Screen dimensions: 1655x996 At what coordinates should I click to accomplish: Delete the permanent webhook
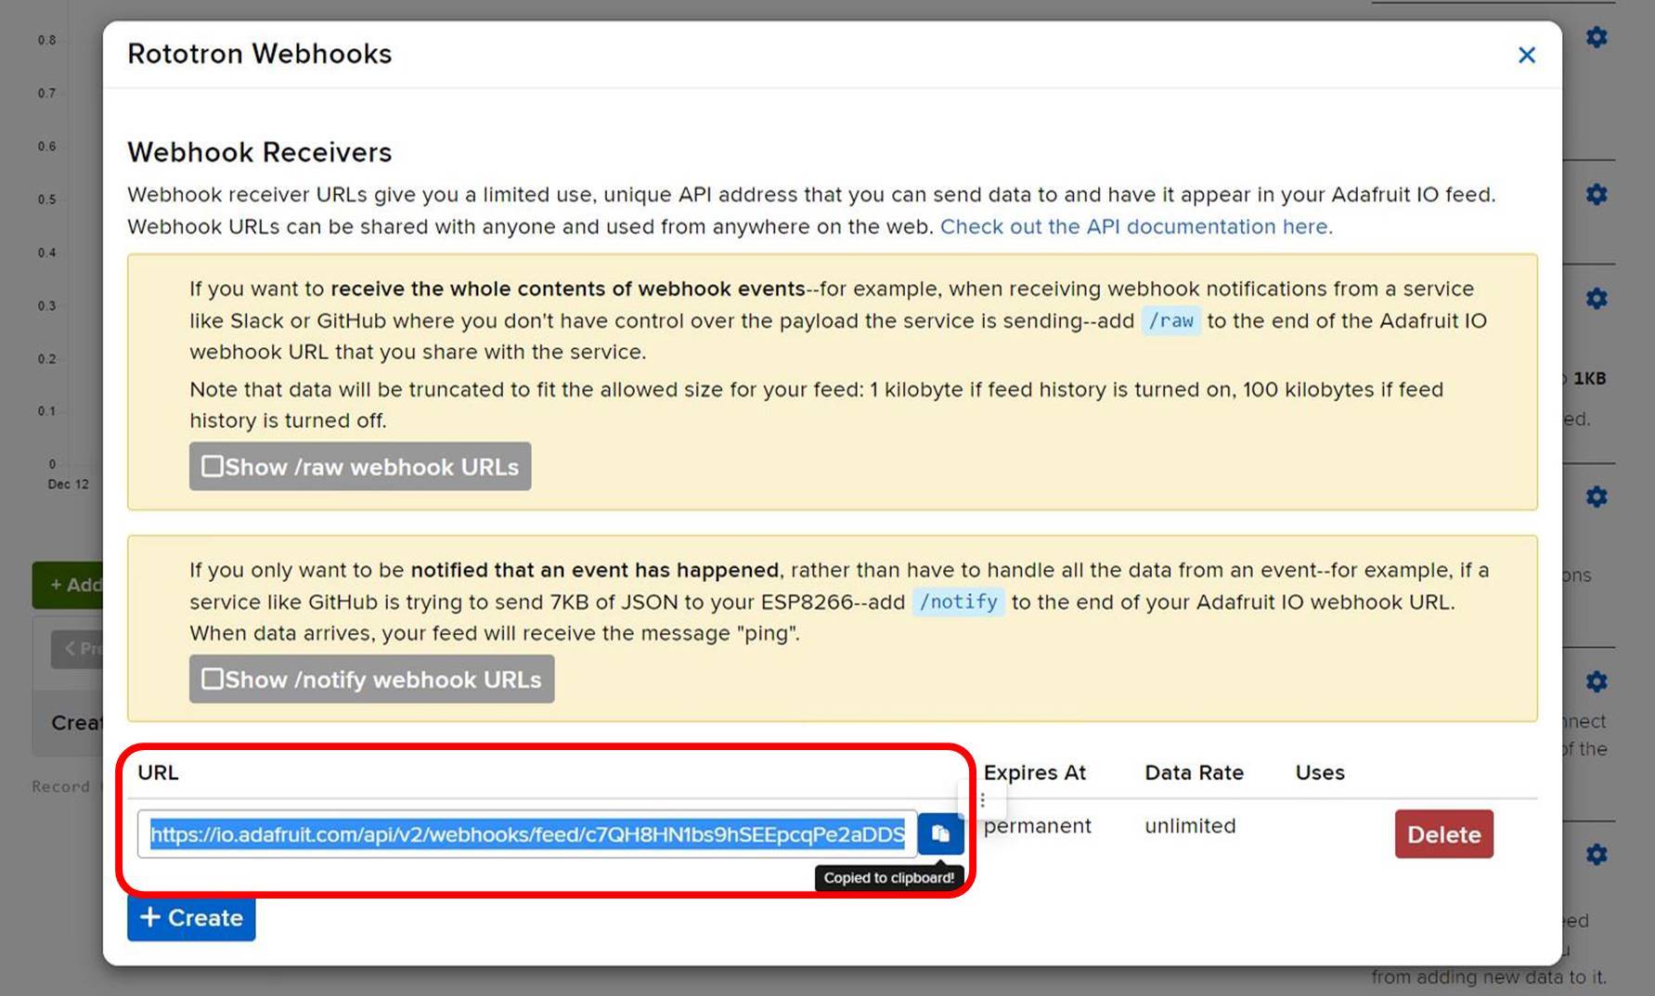[1443, 834]
